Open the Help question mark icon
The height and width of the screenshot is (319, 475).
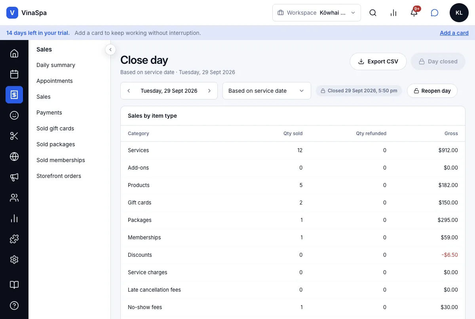14,306
